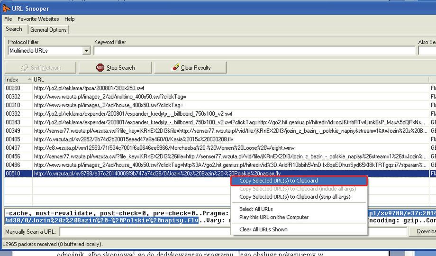Click into the Keyword Filter field
Viewport: 436px width, 256px height.
click(x=254, y=51)
